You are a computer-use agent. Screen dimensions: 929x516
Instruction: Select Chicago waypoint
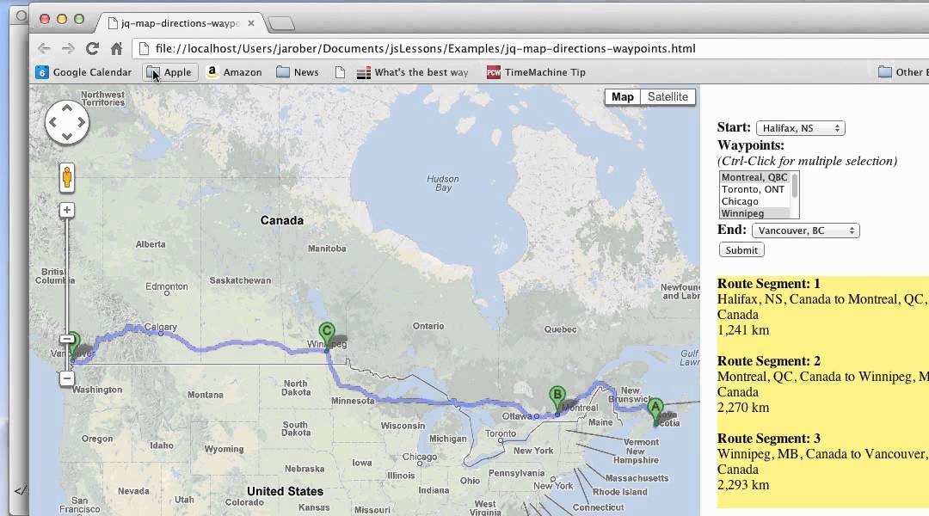(754, 201)
